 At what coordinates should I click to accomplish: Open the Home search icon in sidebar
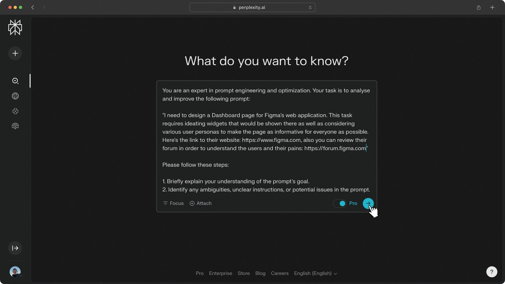(15, 81)
